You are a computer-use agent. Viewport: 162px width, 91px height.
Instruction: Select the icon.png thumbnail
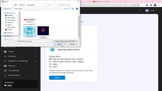30,31
